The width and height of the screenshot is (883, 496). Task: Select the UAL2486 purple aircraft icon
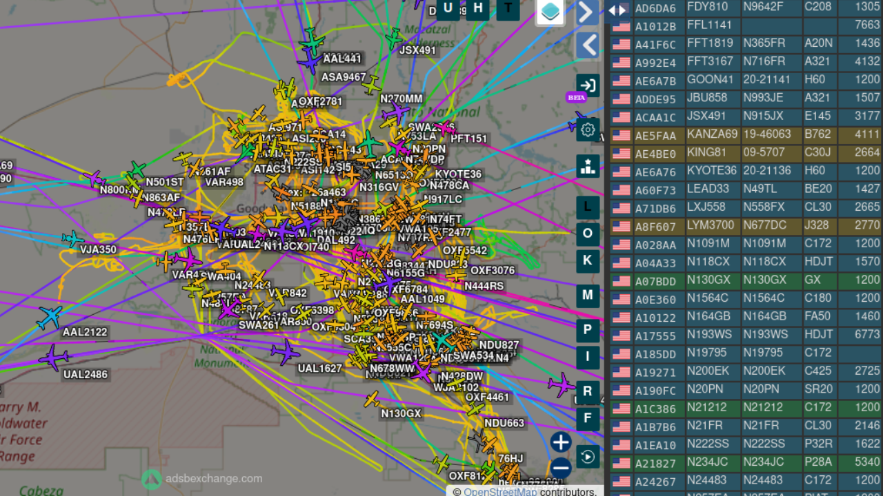[x=53, y=358]
